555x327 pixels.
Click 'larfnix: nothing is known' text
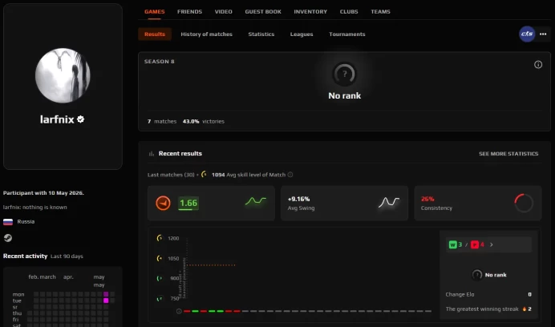[x=35, y=208]
